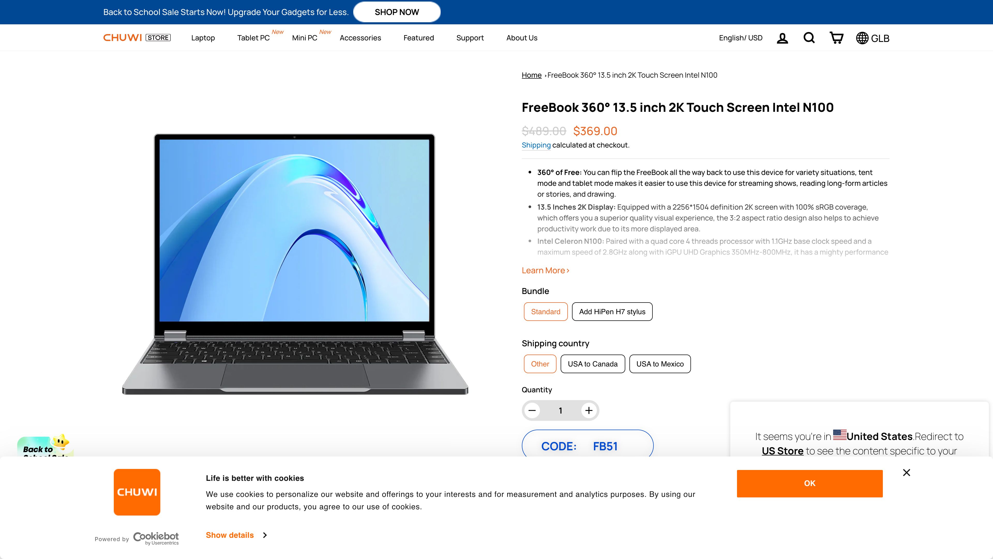Open the shopping cart icon
The image size is (993, 559).
[x=836, y=38]
